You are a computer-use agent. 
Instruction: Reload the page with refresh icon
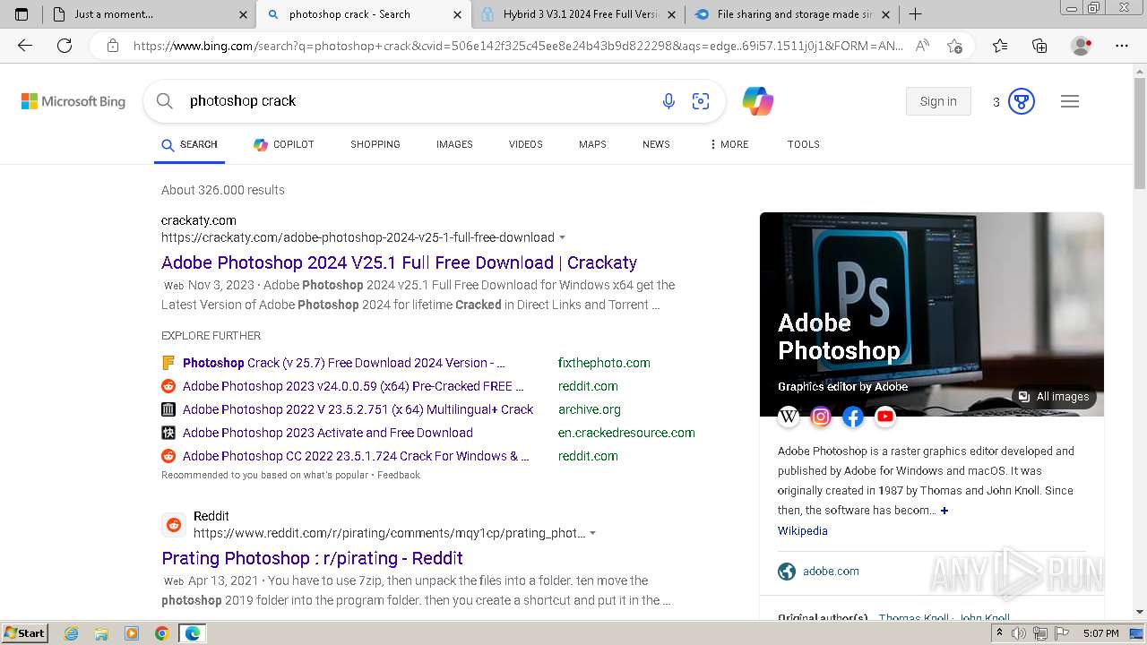(65, 46)
